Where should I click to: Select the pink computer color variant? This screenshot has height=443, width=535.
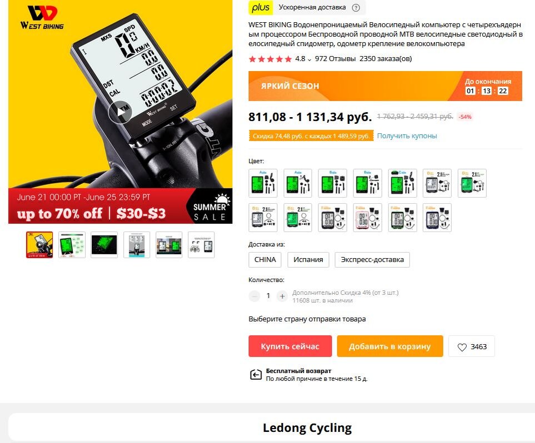[367, 218]
